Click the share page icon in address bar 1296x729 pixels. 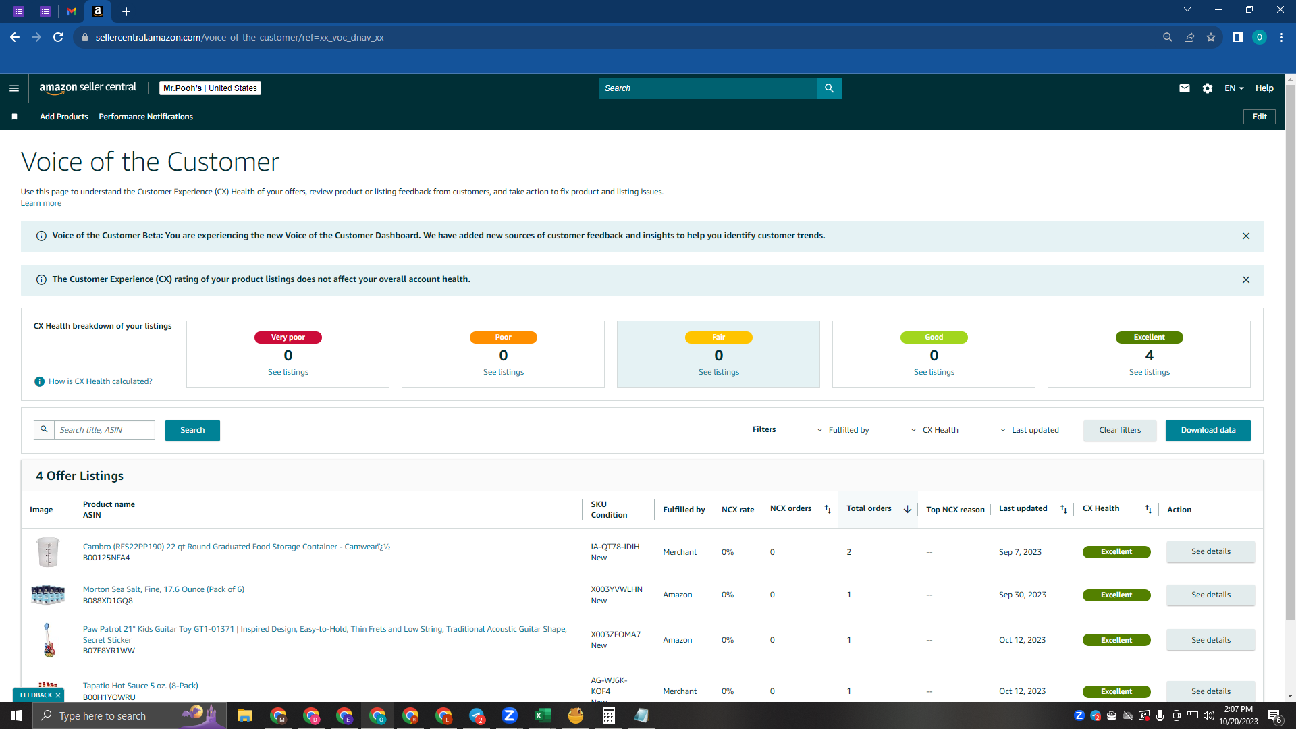[1189, 37]
